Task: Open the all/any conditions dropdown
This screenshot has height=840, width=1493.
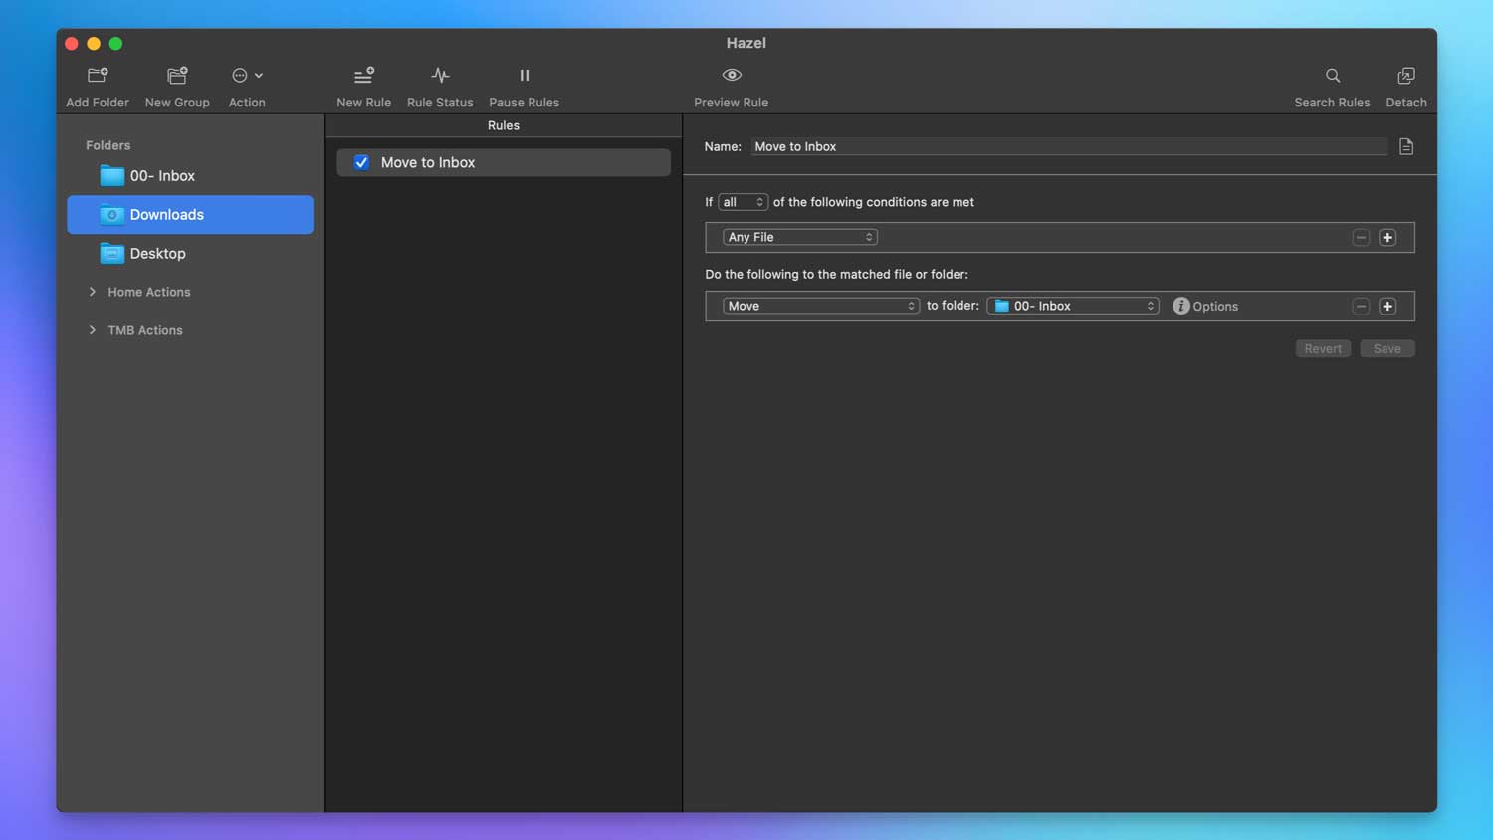Action: click(743, 202)
